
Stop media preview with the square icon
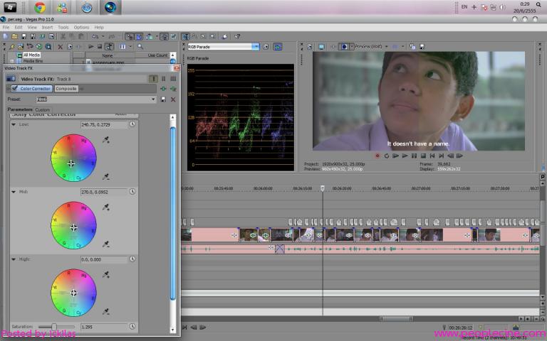tap(100, 47)
